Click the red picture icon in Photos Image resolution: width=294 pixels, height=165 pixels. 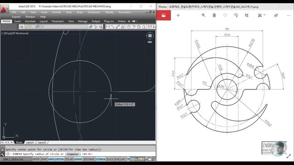coord(164,15)
